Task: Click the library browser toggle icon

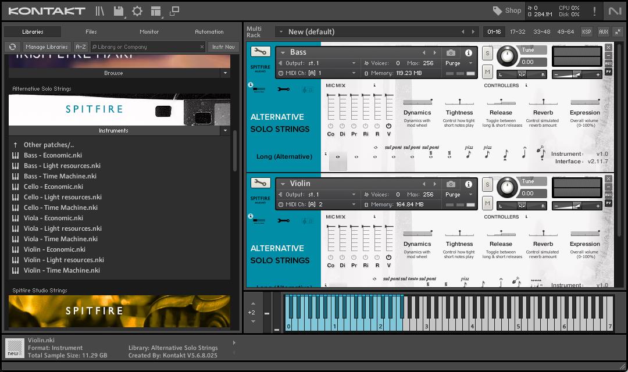Action: click(x=100, y=11)
